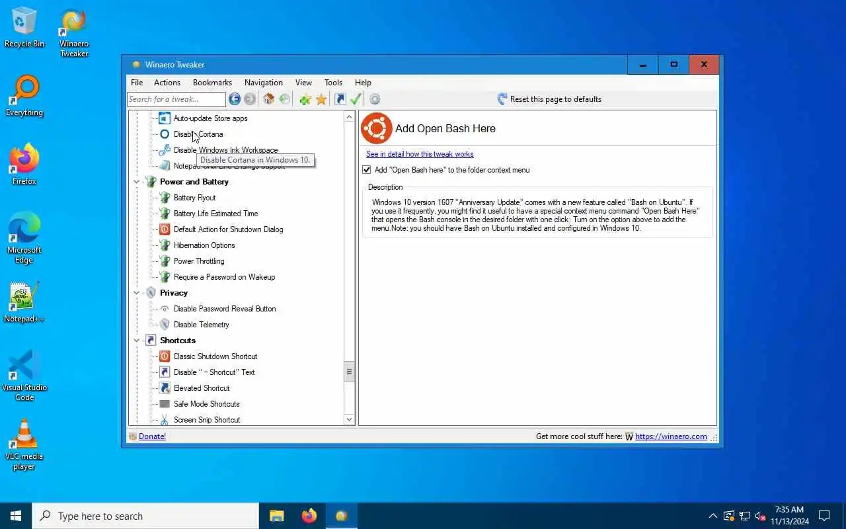
Task: Collapse the Shortcuts group
Action: click(137, 341)
